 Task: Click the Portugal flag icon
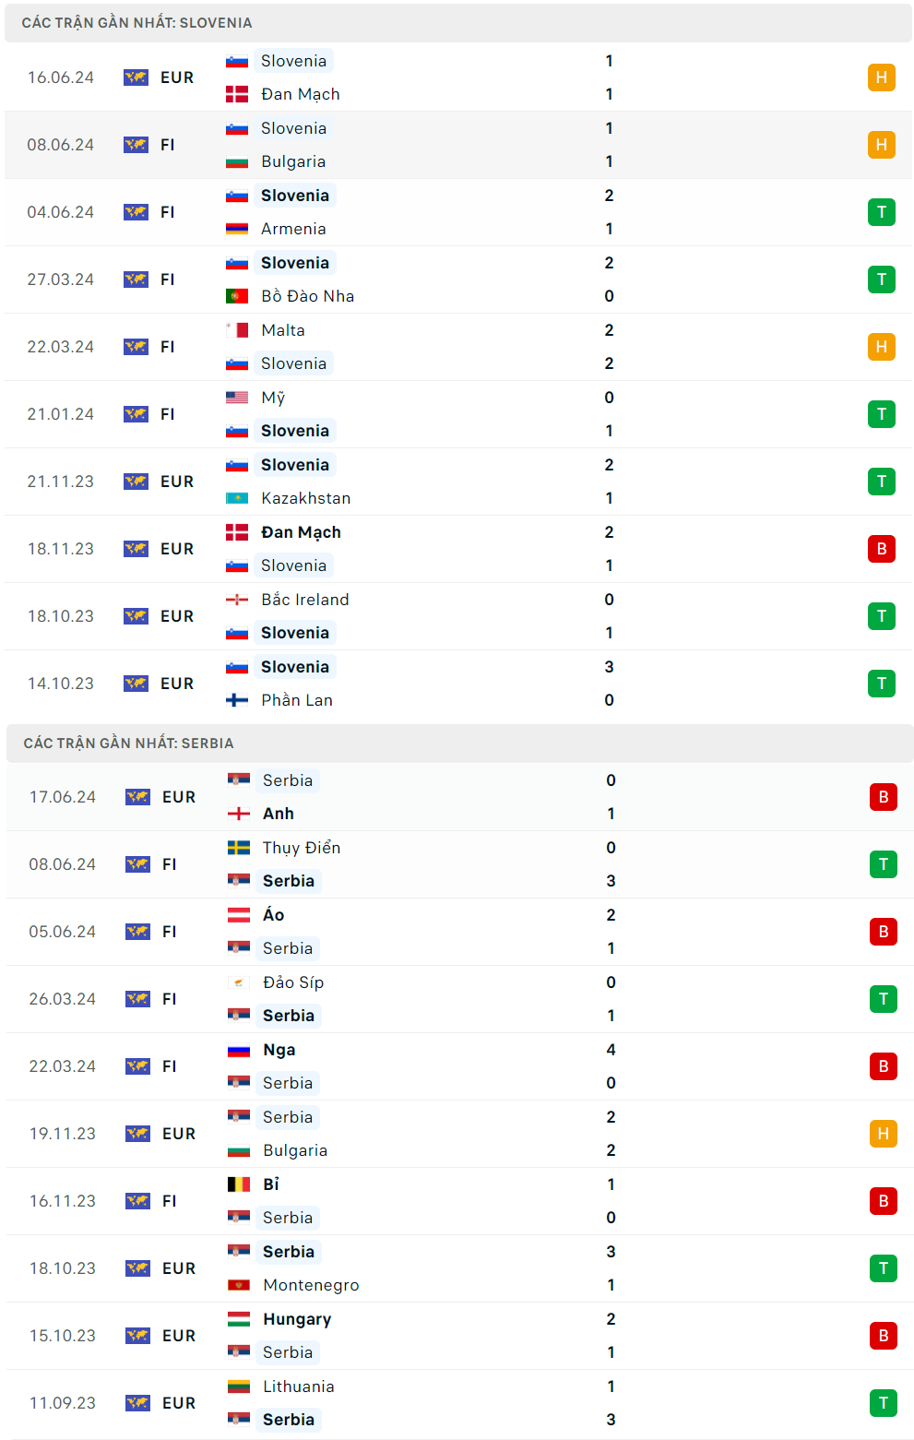(x=237, y=296)
